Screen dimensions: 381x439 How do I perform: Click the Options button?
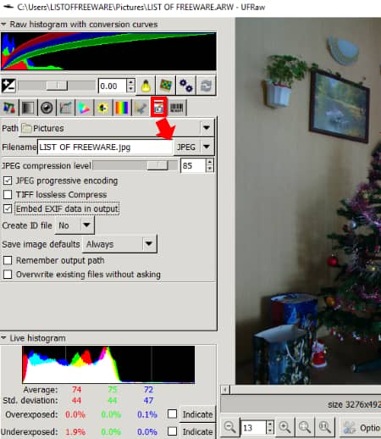coord(360,427)
